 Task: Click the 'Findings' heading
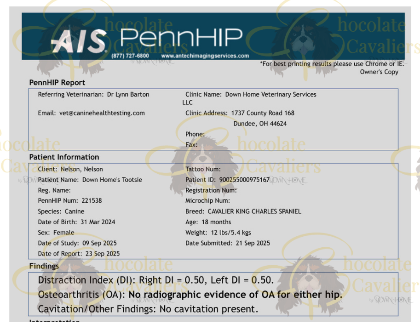pos(44,266)
